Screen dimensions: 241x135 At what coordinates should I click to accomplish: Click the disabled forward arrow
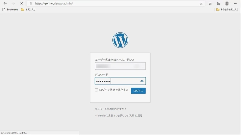click(x=13, y=3)
